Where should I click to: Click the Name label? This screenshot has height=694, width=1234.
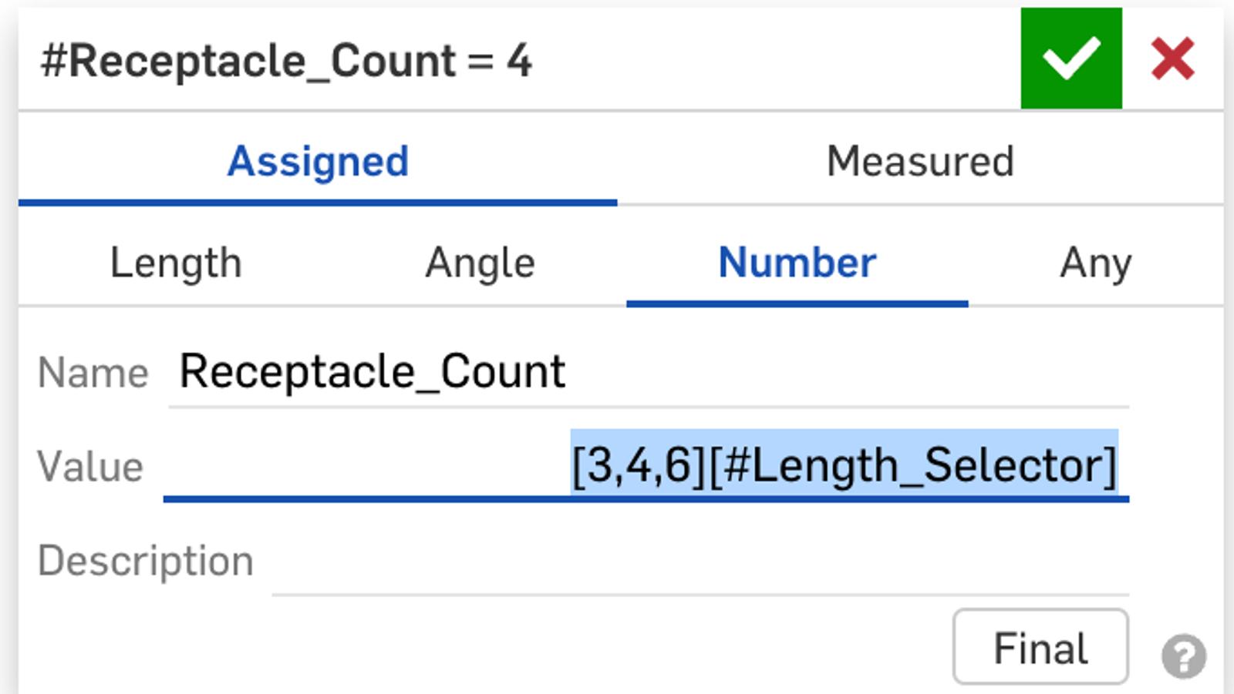click(x=93, y=374)
